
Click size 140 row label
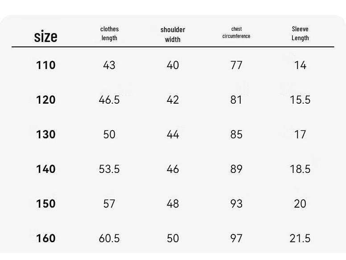(45, 169)
